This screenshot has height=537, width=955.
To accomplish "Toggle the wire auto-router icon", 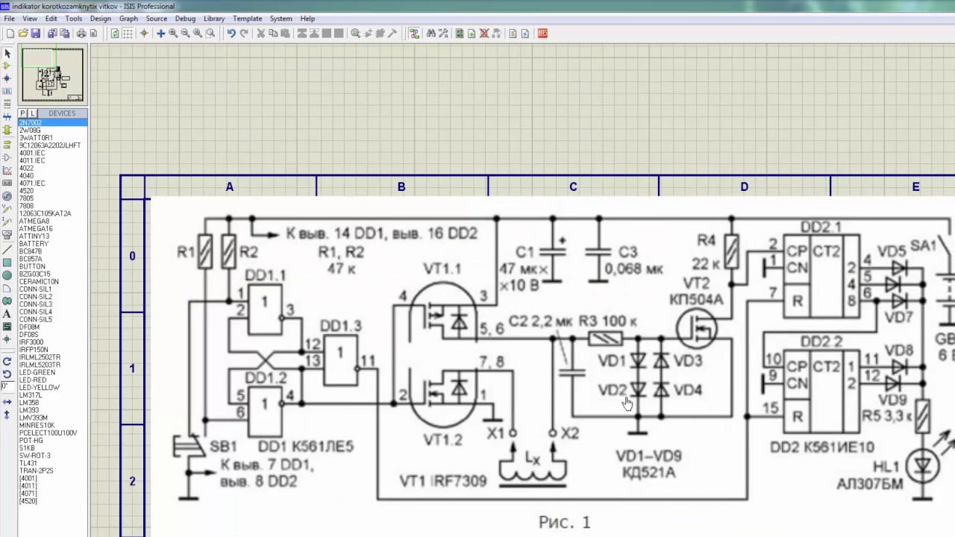I will point(414,34).
